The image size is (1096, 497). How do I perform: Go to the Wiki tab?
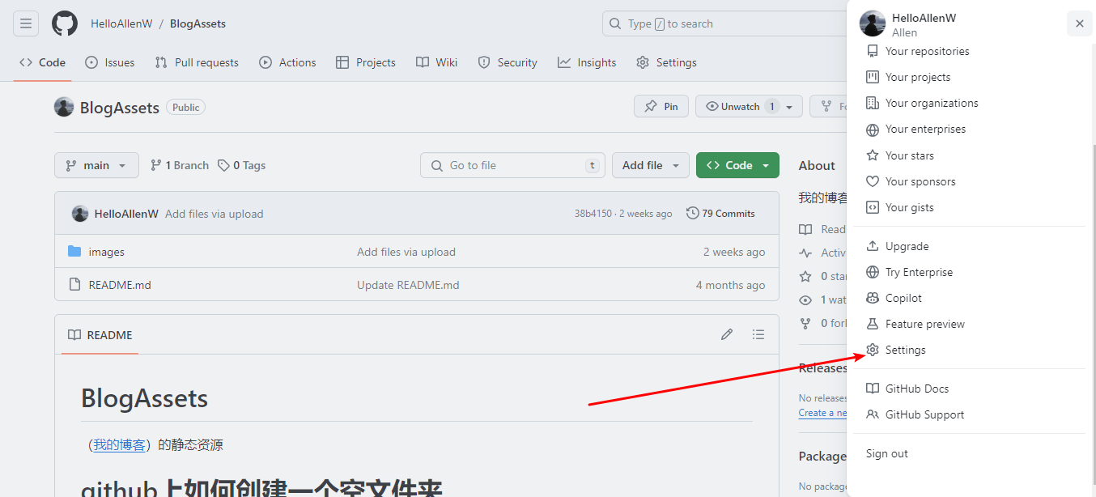(x=437, y=62)
